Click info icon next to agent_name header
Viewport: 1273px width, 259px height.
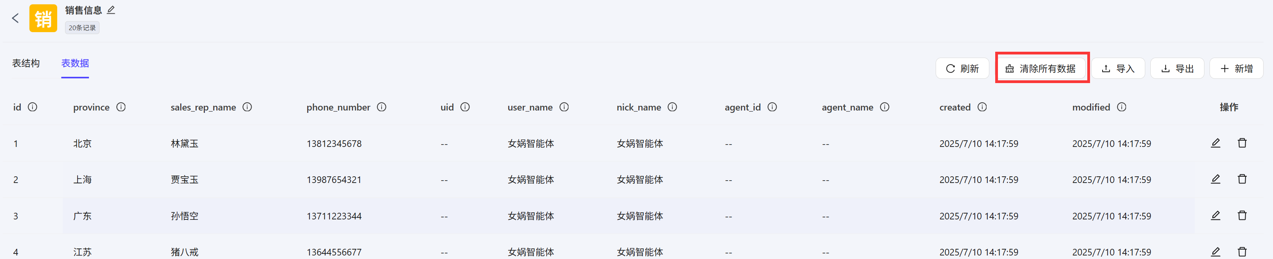[885, 107]
